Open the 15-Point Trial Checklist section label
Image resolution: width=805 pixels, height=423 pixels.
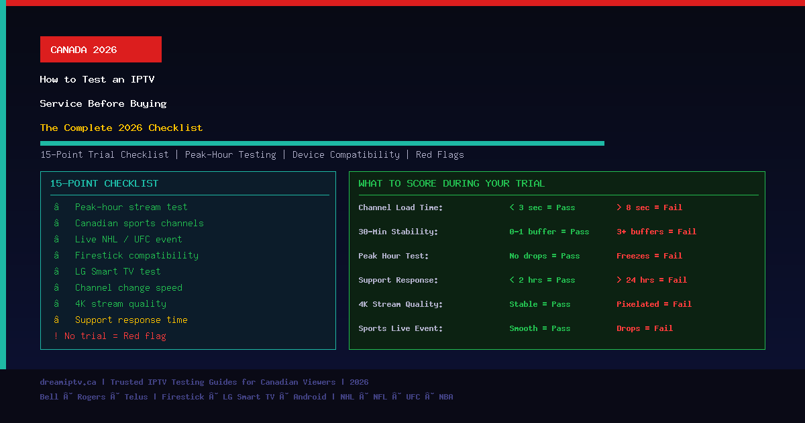click(105, 155)
